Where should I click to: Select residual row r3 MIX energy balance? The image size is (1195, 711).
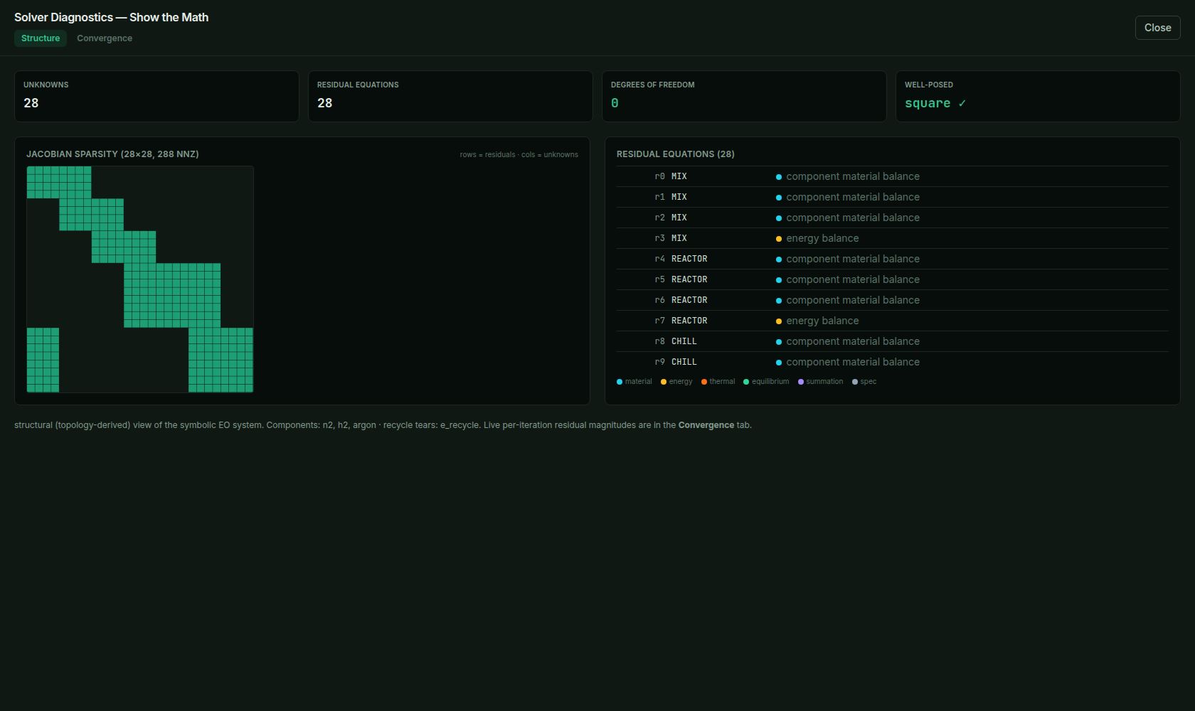pos(892,238)
